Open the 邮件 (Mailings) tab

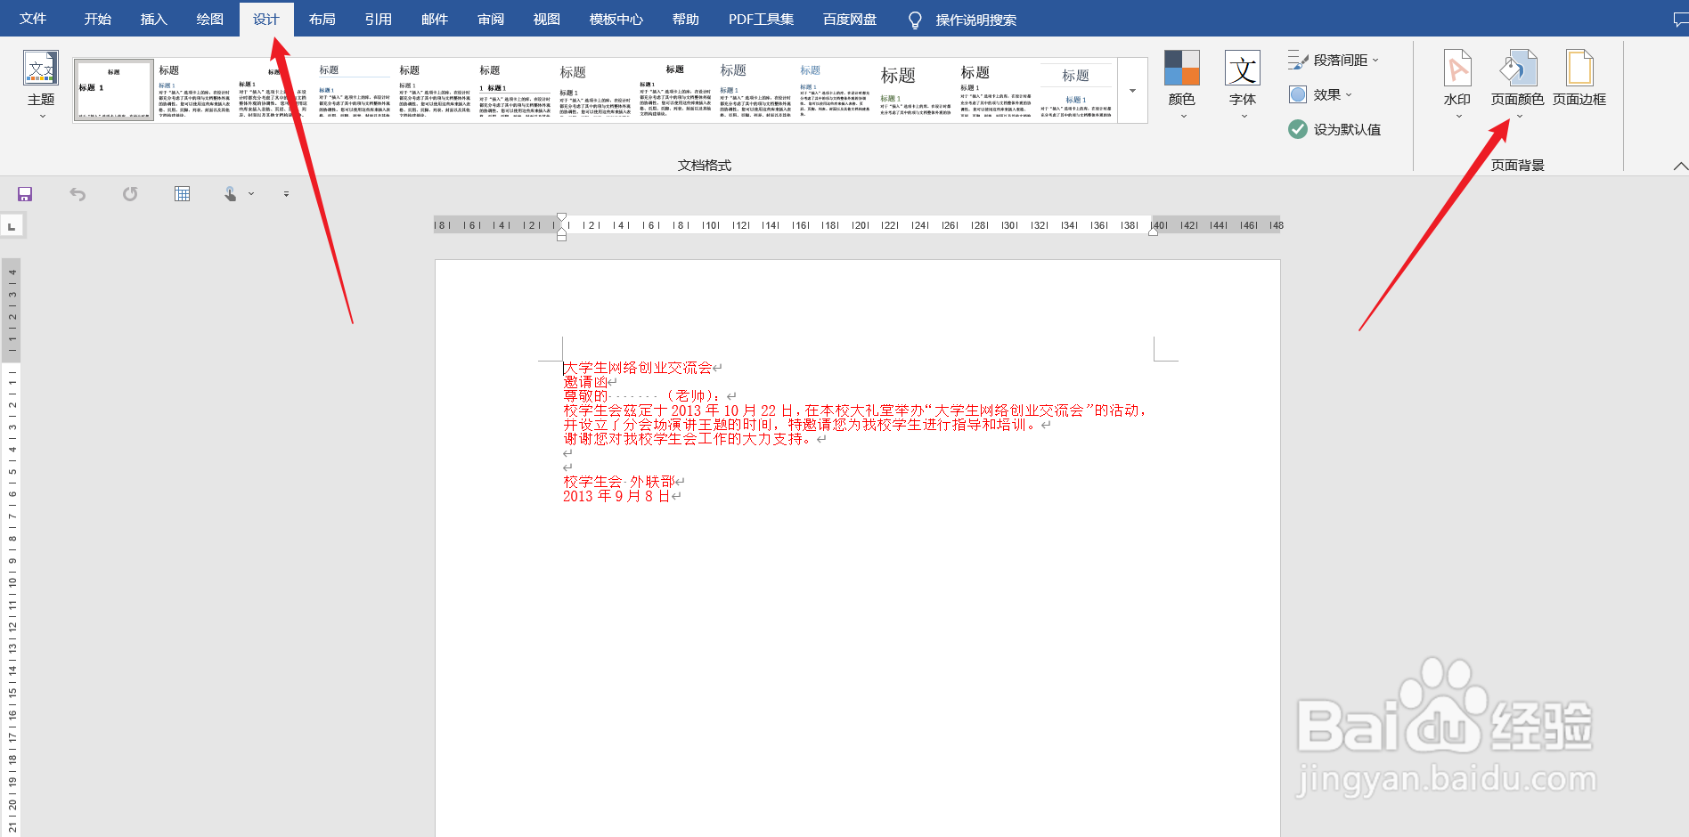434,19
